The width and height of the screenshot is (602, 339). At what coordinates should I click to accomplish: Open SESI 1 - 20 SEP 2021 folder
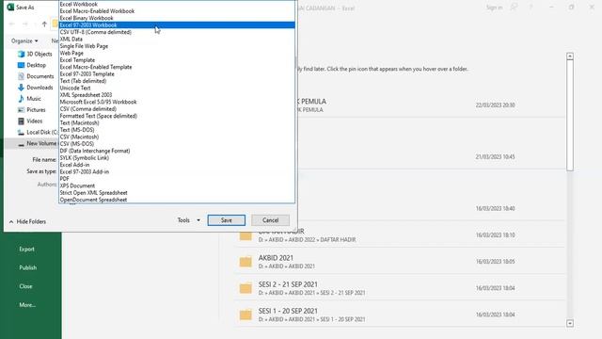point(400,315)
